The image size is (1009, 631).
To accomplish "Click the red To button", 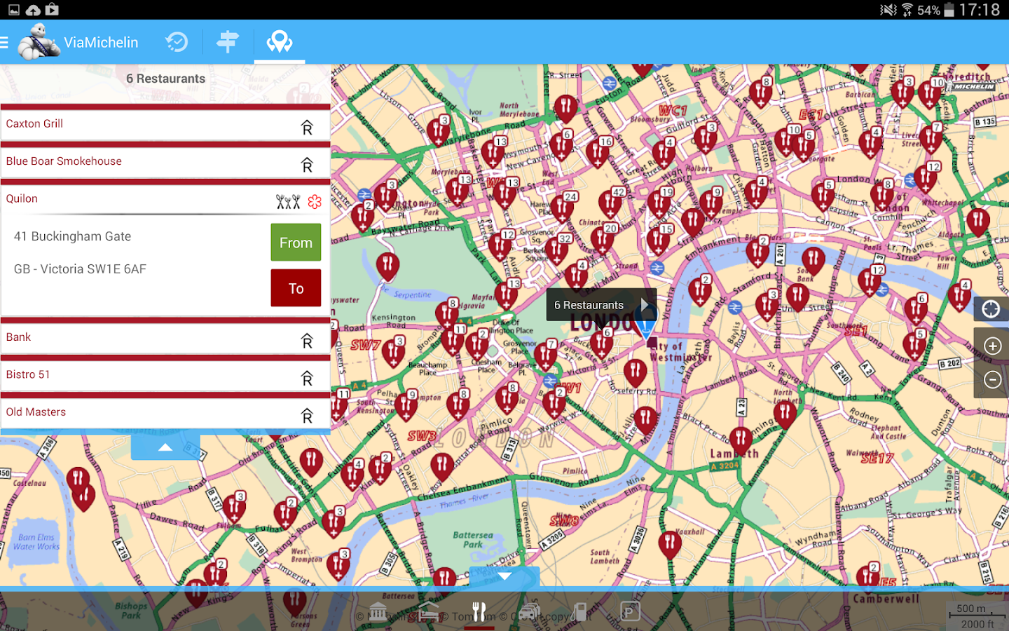I will pos(296,288).
